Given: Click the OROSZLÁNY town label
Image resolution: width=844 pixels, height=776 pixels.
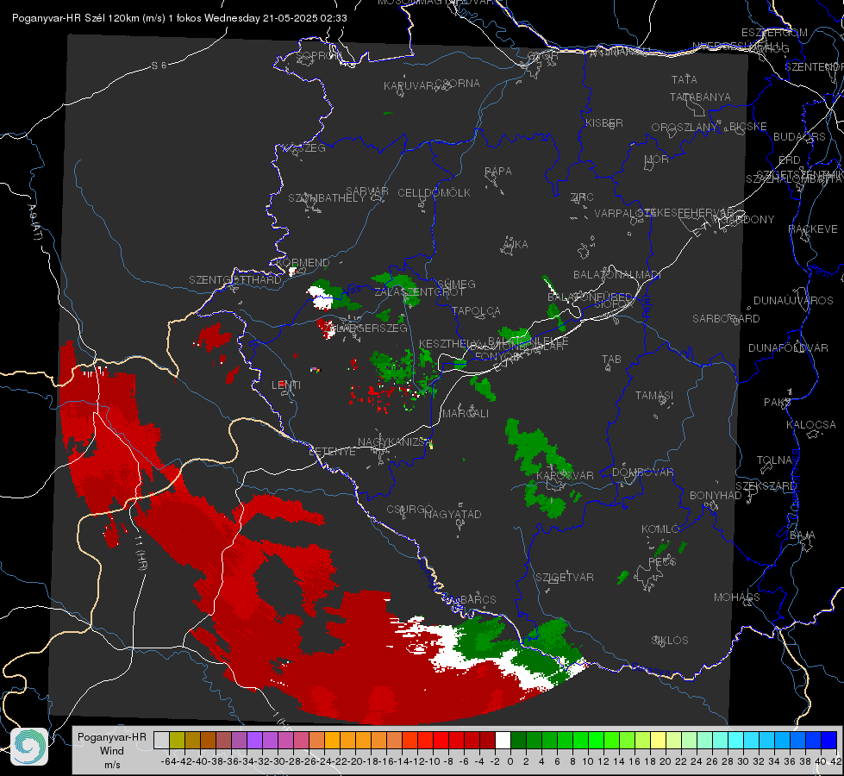Looking at the screenshot, I should coord(685,128).
